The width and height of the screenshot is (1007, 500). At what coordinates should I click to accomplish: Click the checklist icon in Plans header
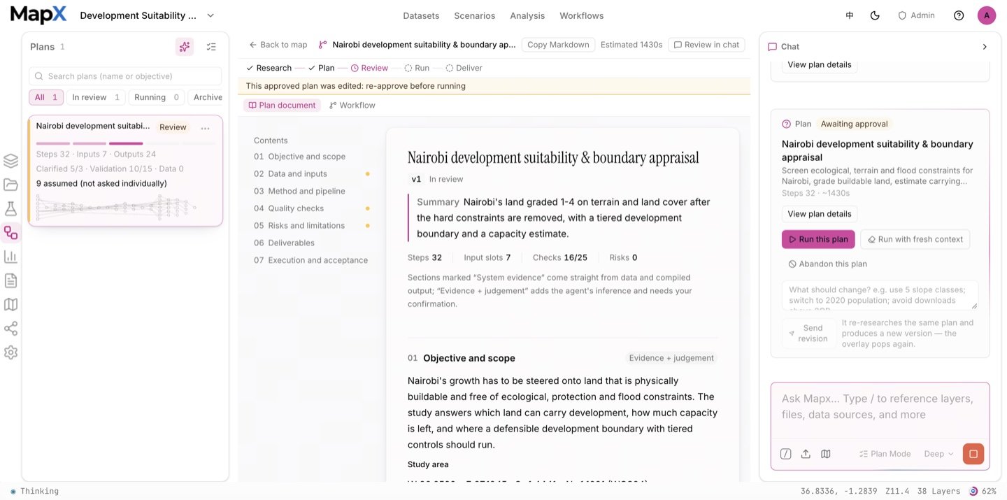coord(211,47)
